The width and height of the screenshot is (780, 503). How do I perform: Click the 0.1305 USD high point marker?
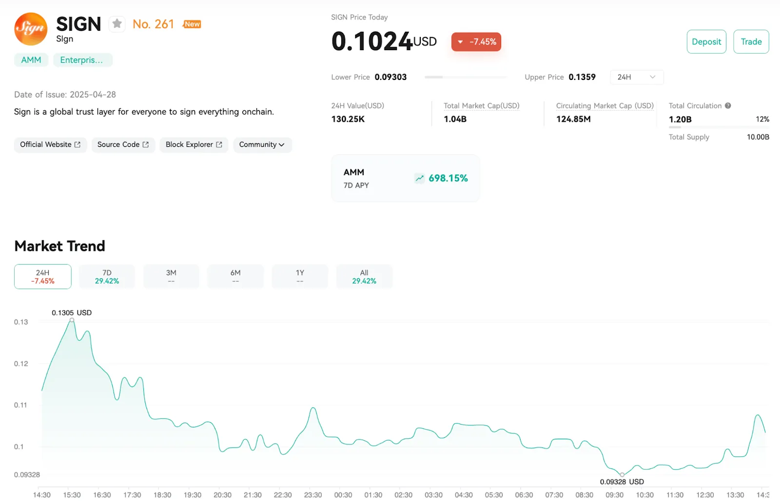[x=72, y=320]
